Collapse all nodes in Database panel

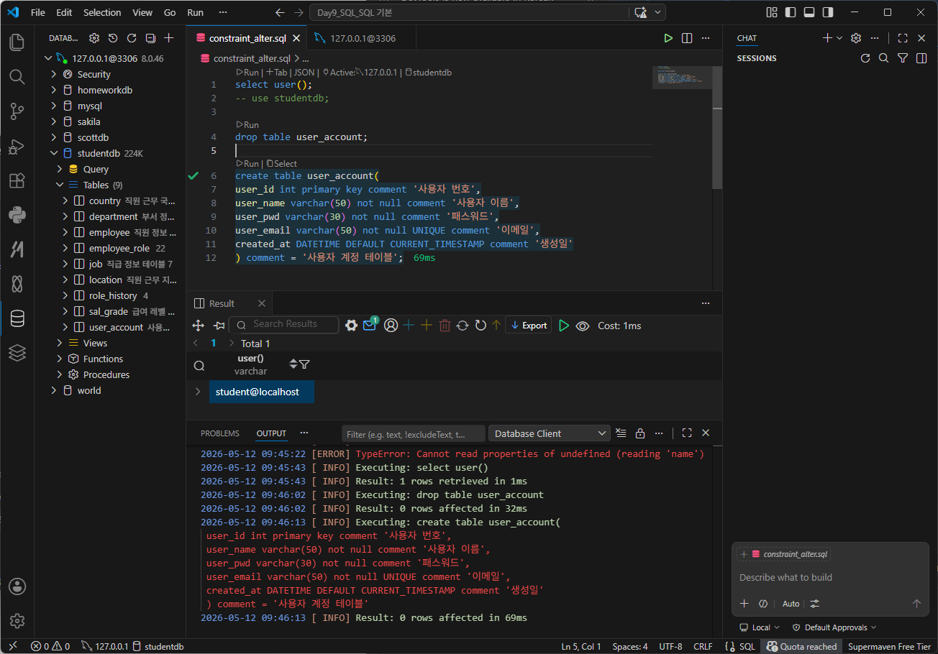click(x=150, y=38)
